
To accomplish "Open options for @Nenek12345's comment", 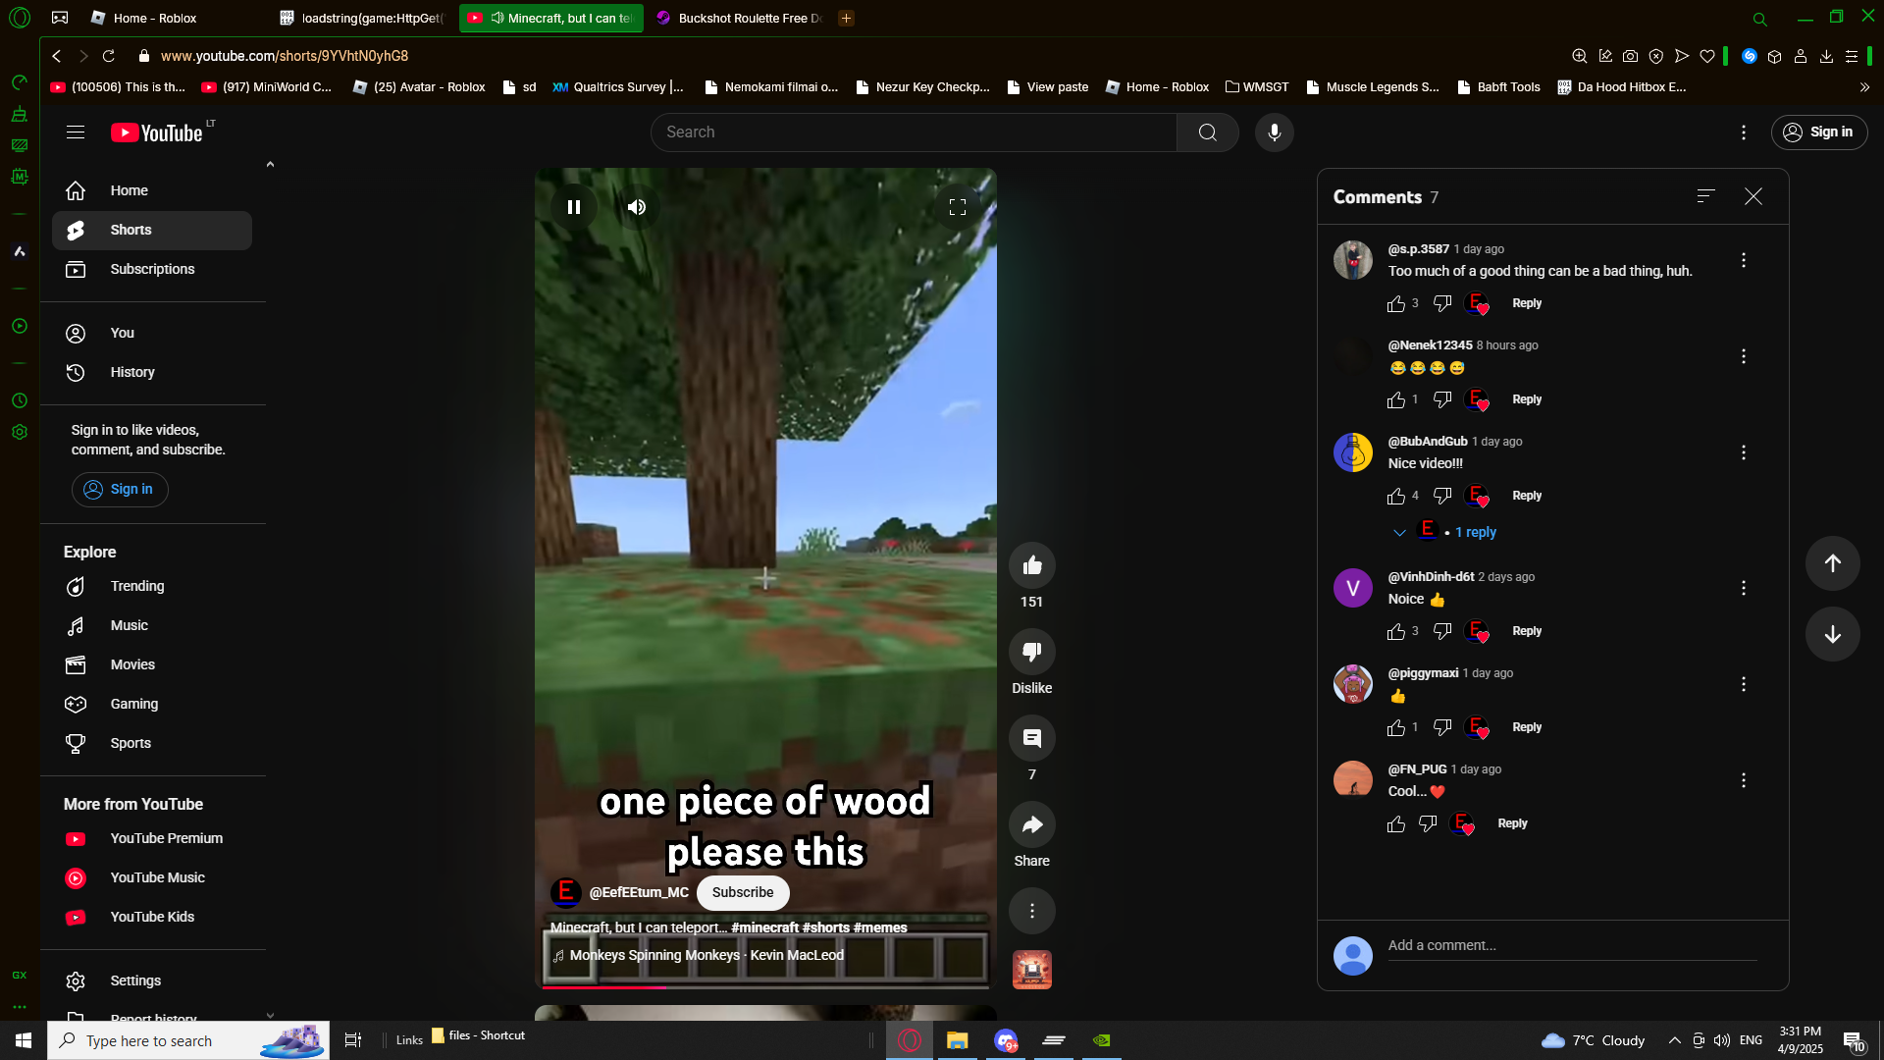I will (x=1744, y=356).
